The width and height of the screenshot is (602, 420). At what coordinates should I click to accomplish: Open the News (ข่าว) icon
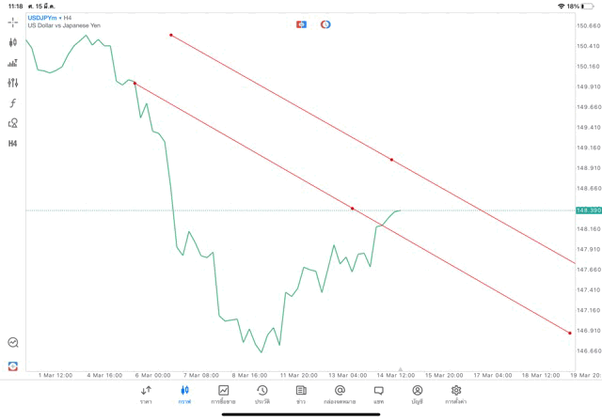(x=301, y=394)
